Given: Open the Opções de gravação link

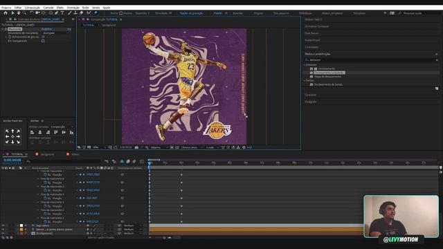Looking at the screenshot, I should [x=191, y=13].
